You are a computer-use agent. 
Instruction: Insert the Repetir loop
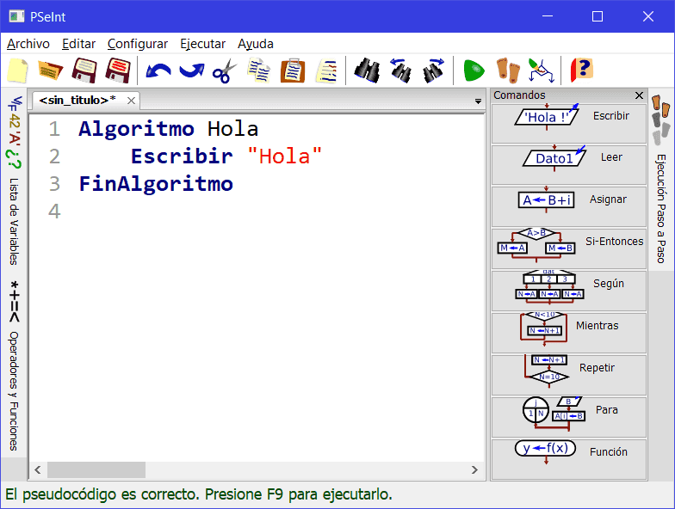(x=569, y=375)
